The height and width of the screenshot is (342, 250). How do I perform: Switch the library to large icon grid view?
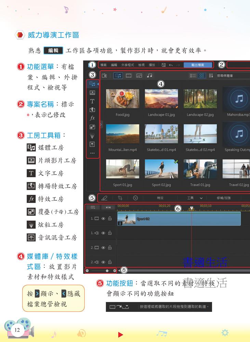[202, 76]
